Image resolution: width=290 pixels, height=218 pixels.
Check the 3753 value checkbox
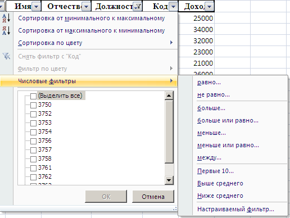(33, 123)
